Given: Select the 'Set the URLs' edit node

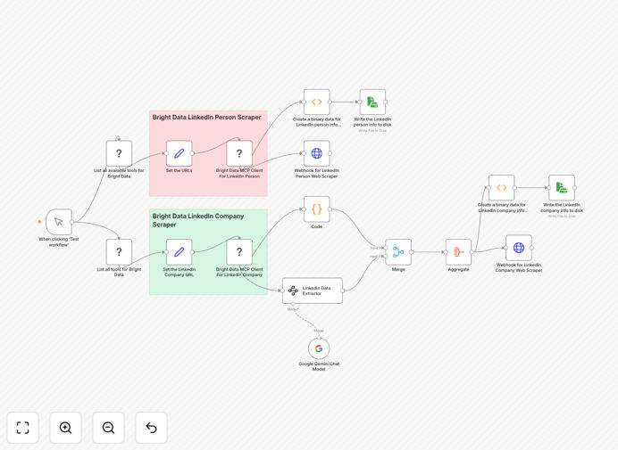Looking at the screenshot, I should point(179,153).
